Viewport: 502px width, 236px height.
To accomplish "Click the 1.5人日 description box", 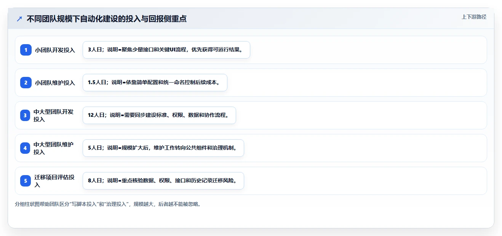I will (155, 83).
